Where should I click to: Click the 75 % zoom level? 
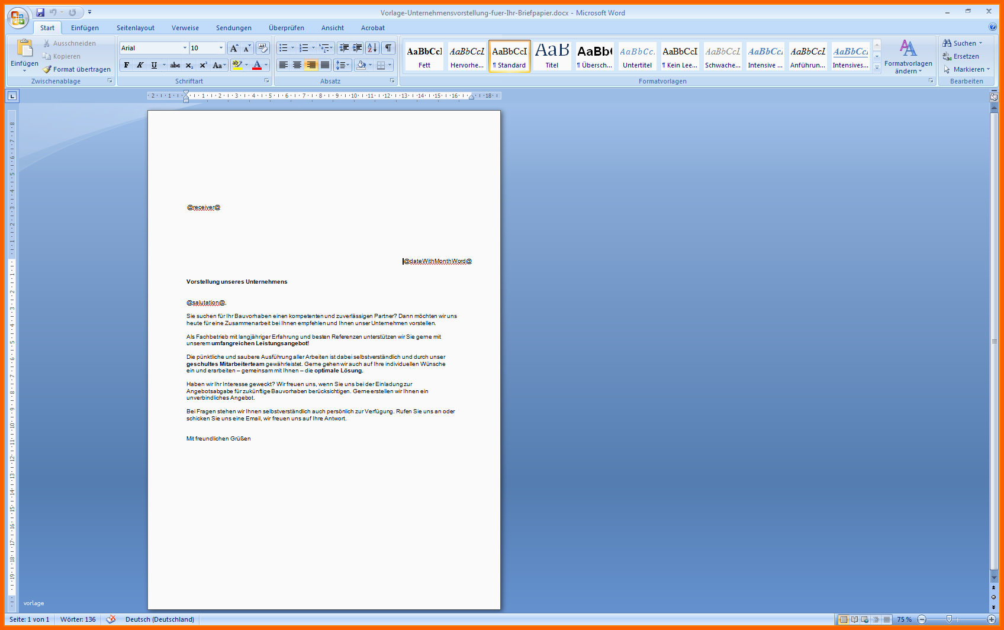click(x=904, y=619)
